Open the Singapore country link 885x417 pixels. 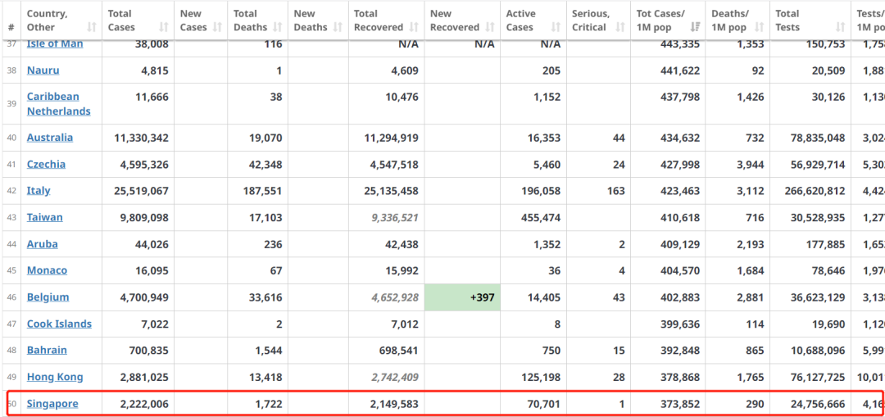coord(52,403)
